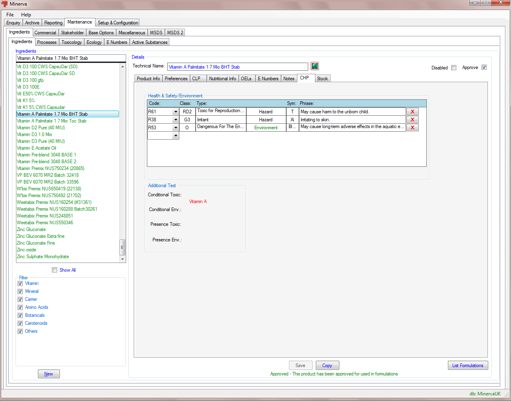Open the R53 code dropdown
Image resolution: width=511 pixels, height=401 pixels.
tap(175, 128)
